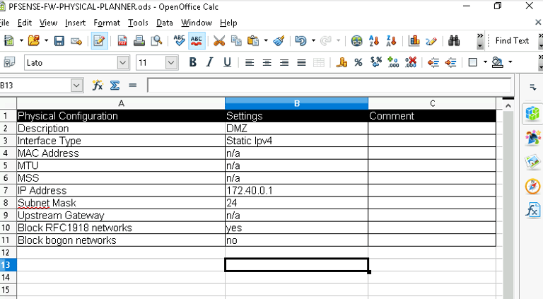Screen dimensions: 543x299
Task: Select column C header
Action: coord(432,103)
